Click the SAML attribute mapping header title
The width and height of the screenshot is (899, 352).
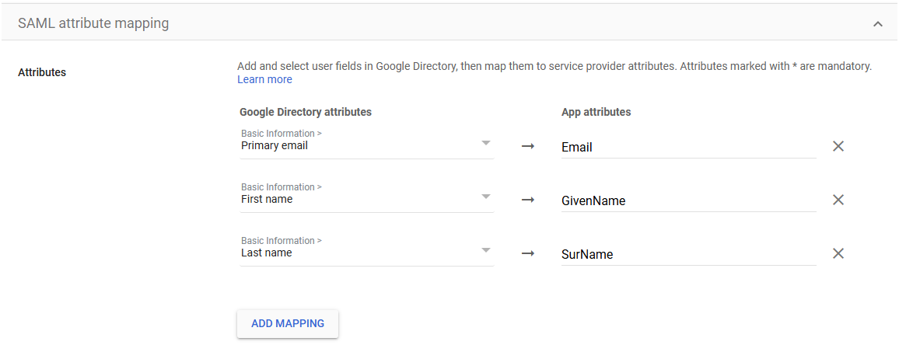point(93,23)
